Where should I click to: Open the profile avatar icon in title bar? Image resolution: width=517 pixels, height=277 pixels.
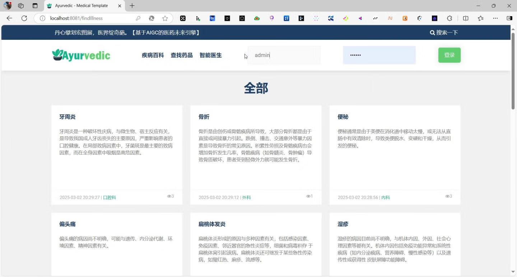[8, 6]
